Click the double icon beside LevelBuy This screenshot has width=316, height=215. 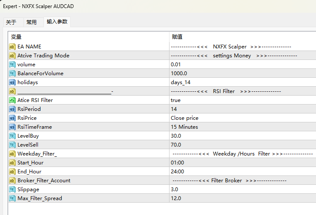pos(12,136)
